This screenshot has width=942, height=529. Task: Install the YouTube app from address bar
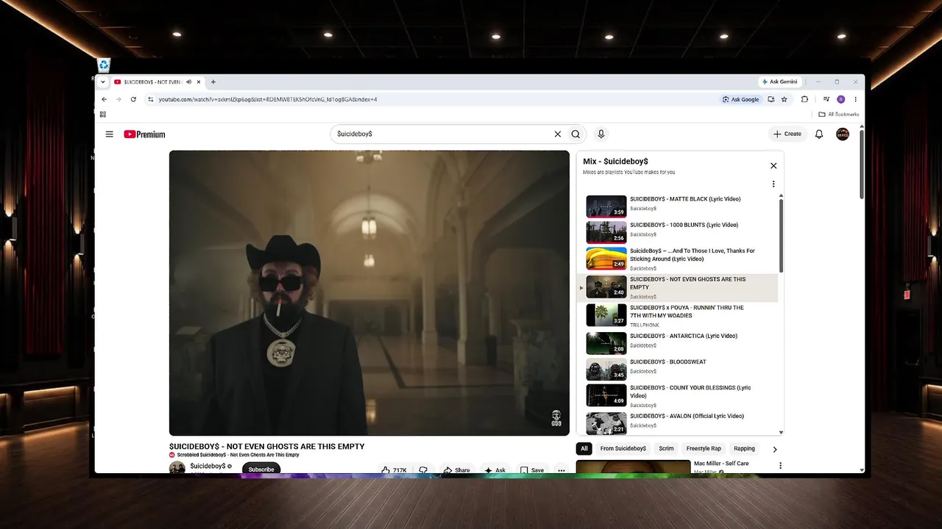pos(771,99)
